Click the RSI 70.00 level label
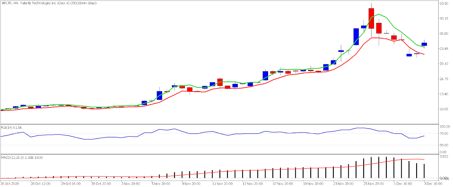 tap(444, 133)
